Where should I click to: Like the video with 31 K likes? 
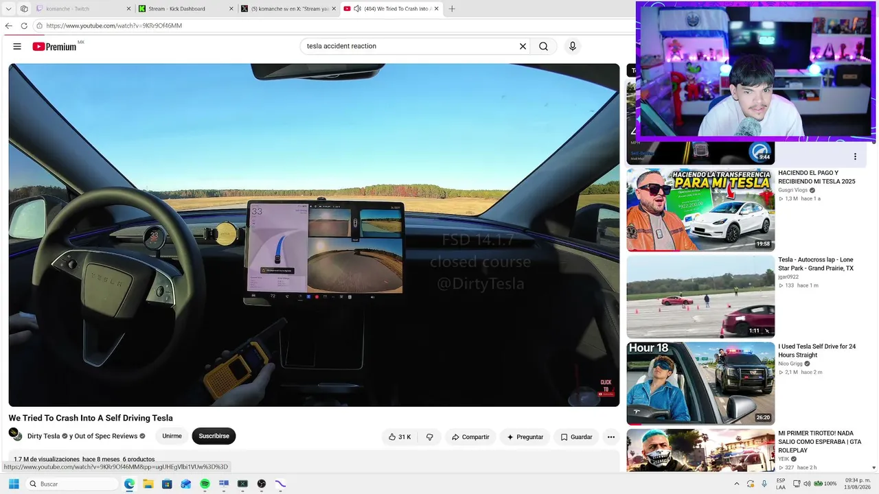(400, 436)
